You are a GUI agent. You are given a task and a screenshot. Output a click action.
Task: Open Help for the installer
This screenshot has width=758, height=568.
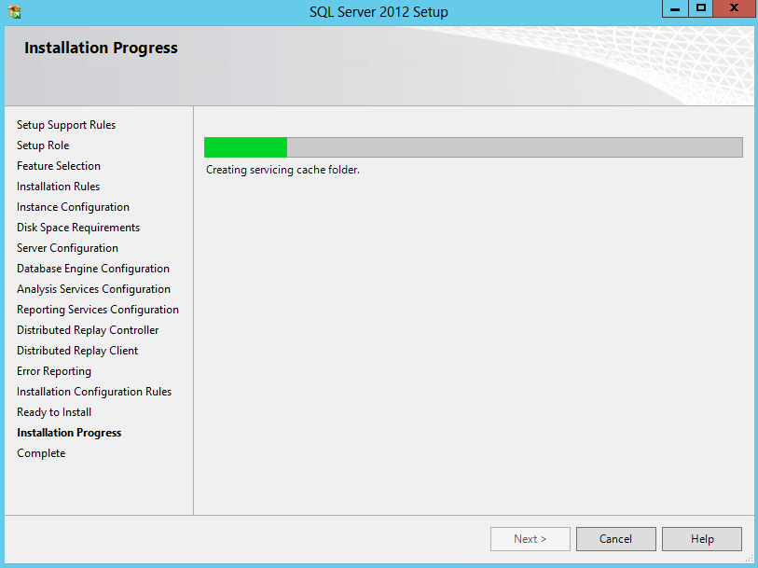pyautogui.click(x=702, y=539)
